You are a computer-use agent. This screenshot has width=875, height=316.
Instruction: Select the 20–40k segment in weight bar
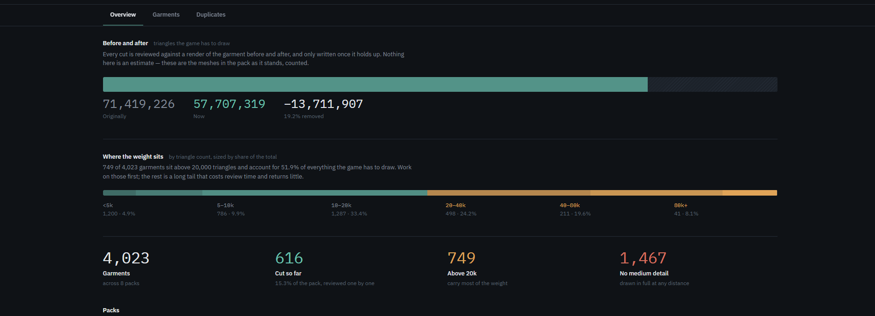[x=509, y=193]
